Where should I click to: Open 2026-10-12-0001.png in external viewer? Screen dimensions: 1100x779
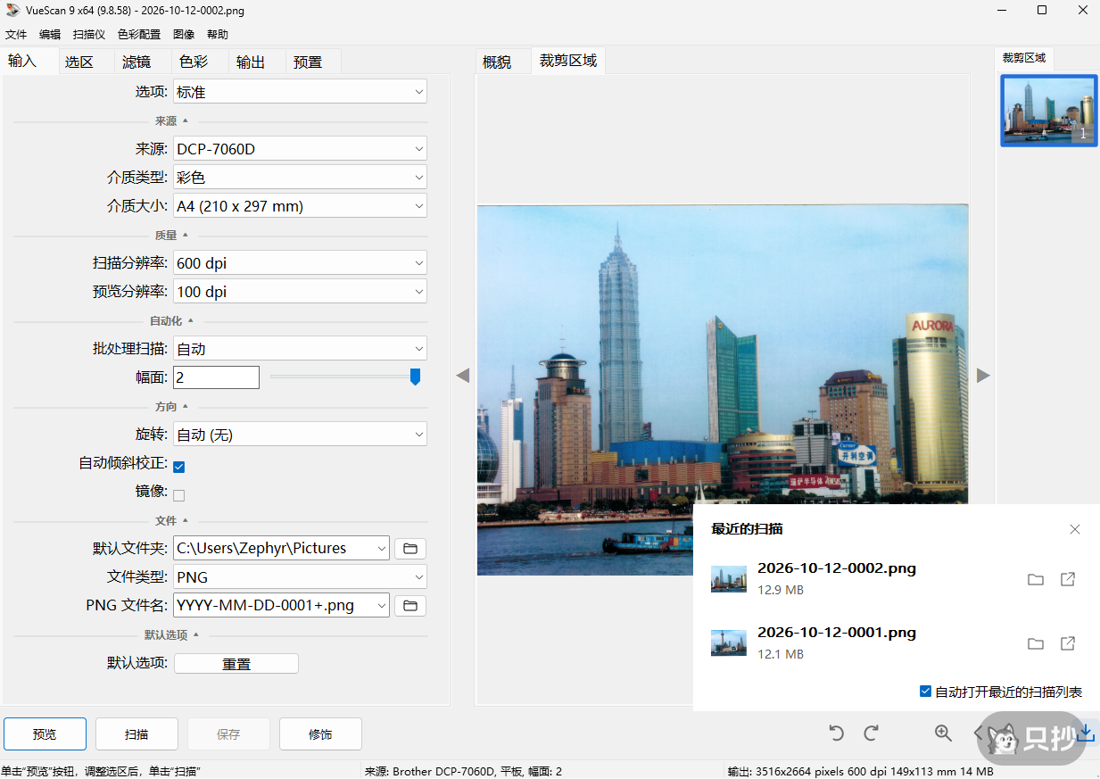1068,643
